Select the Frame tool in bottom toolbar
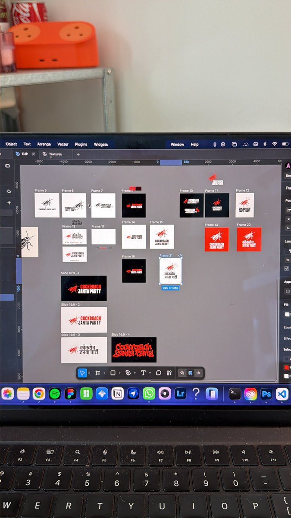This screenshot has height=518, width=291. click(98, 373)
